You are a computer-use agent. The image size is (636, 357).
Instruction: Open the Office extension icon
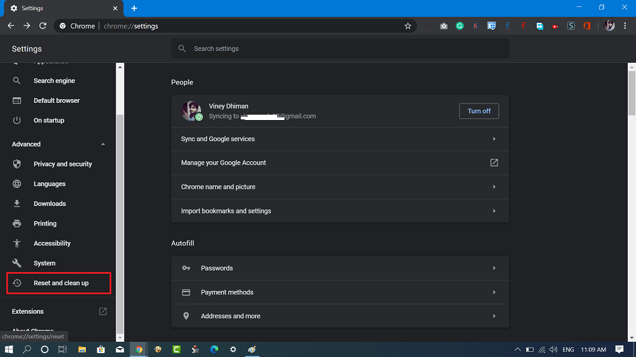[587, 26]
